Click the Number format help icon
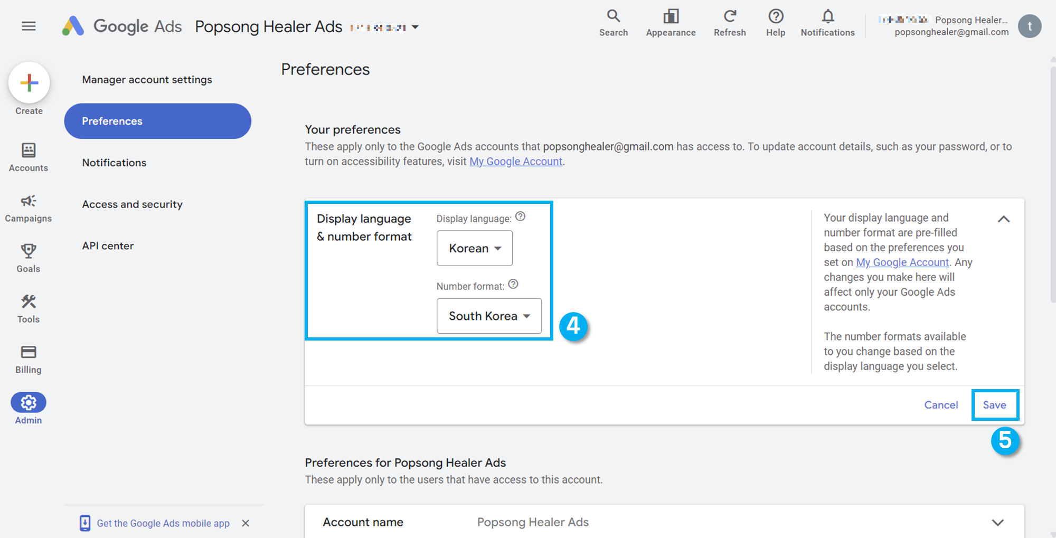 click(513, 285)
